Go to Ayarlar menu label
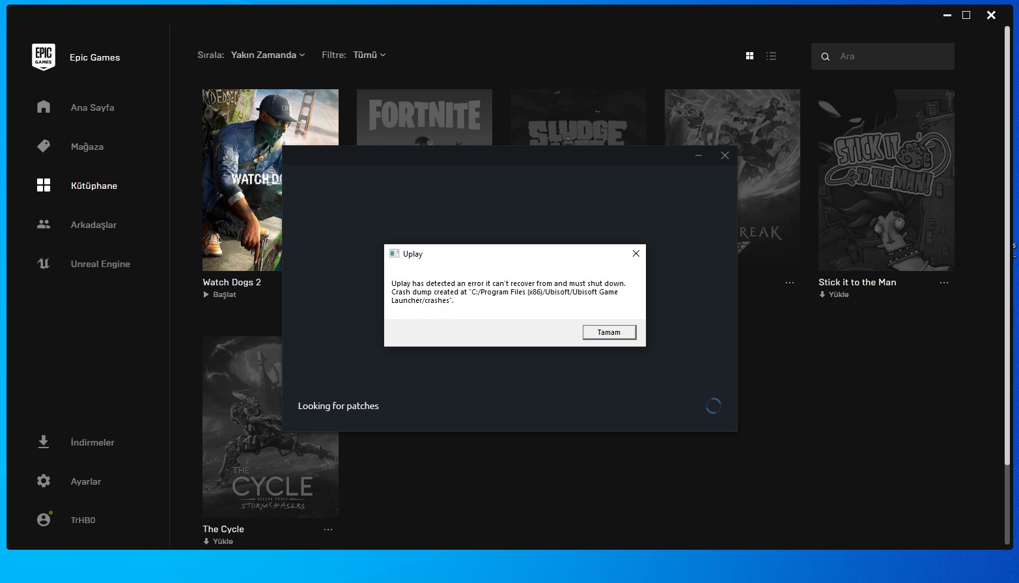This screenshot has height=583, width=1019. (86, 481)
